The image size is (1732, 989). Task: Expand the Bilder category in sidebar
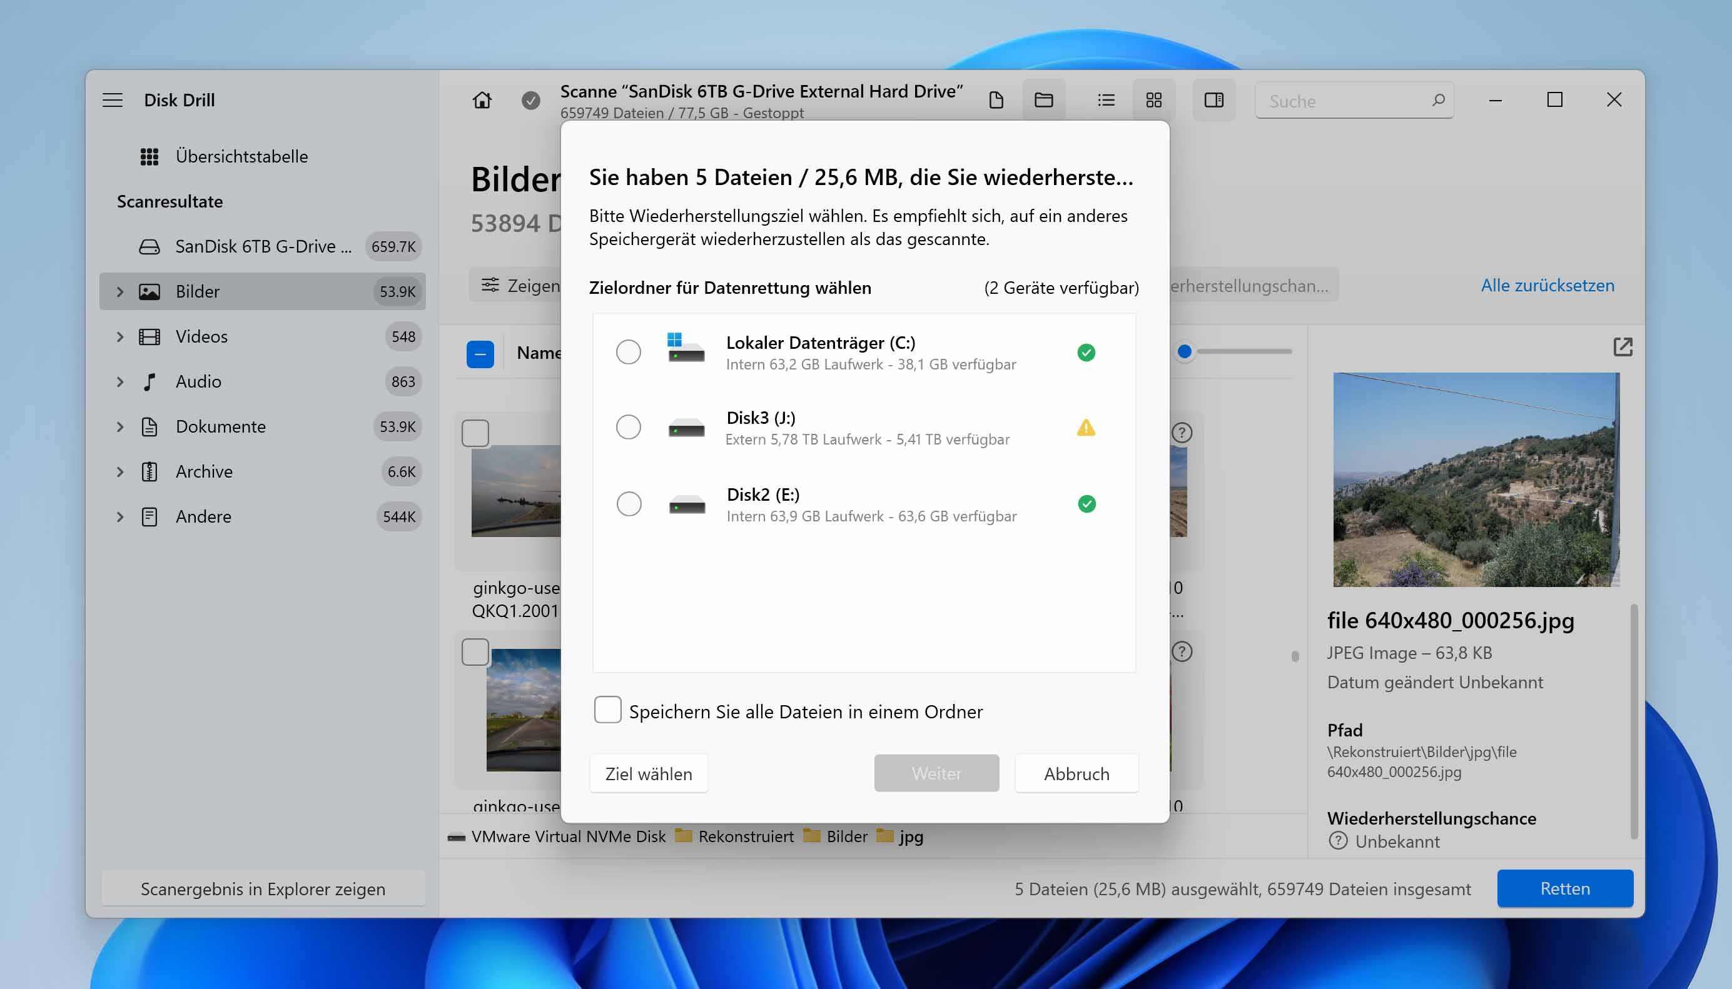119,291
